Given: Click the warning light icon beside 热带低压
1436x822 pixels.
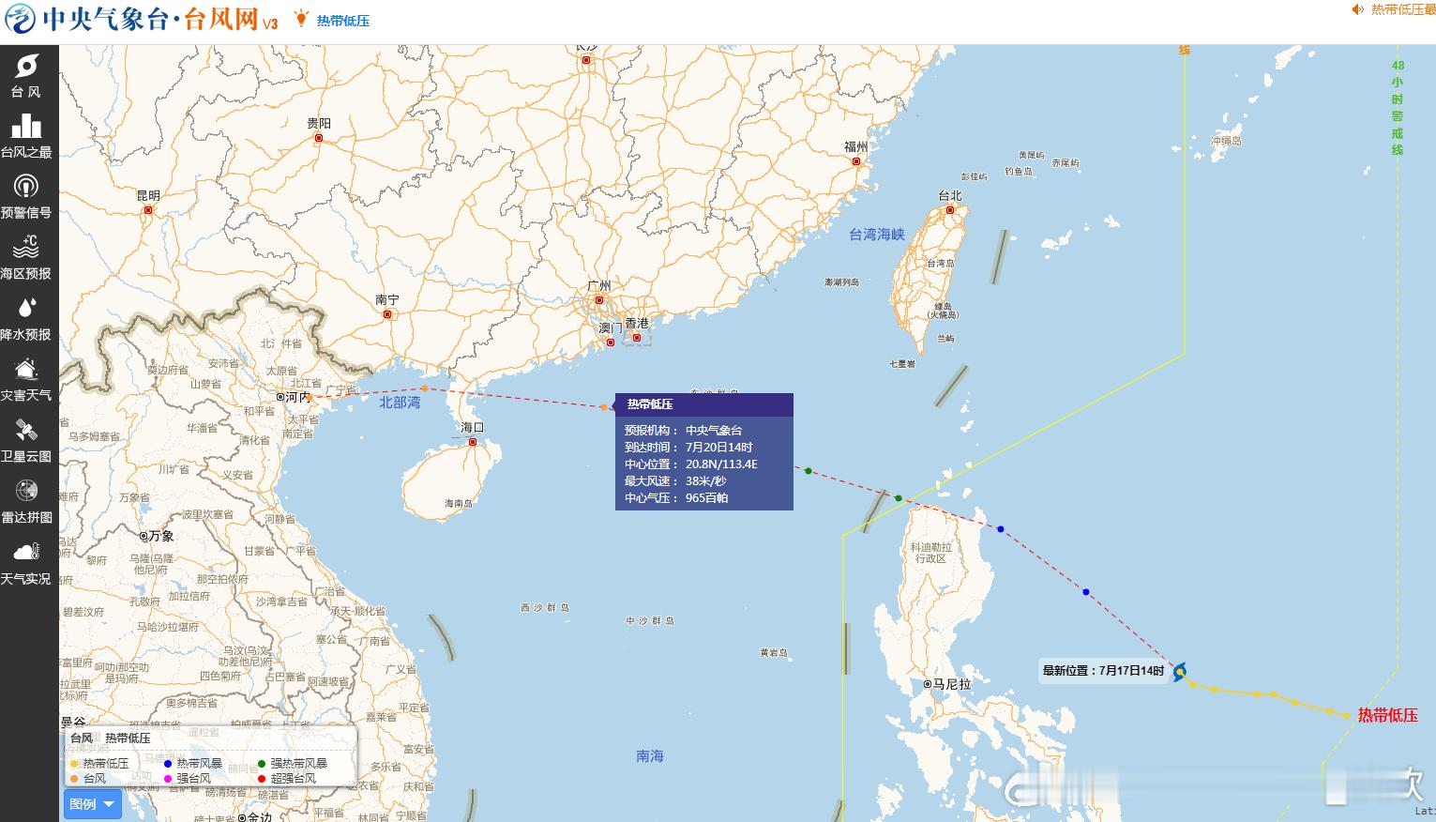Looking at the screenshot, I should (x=301, y=18).
